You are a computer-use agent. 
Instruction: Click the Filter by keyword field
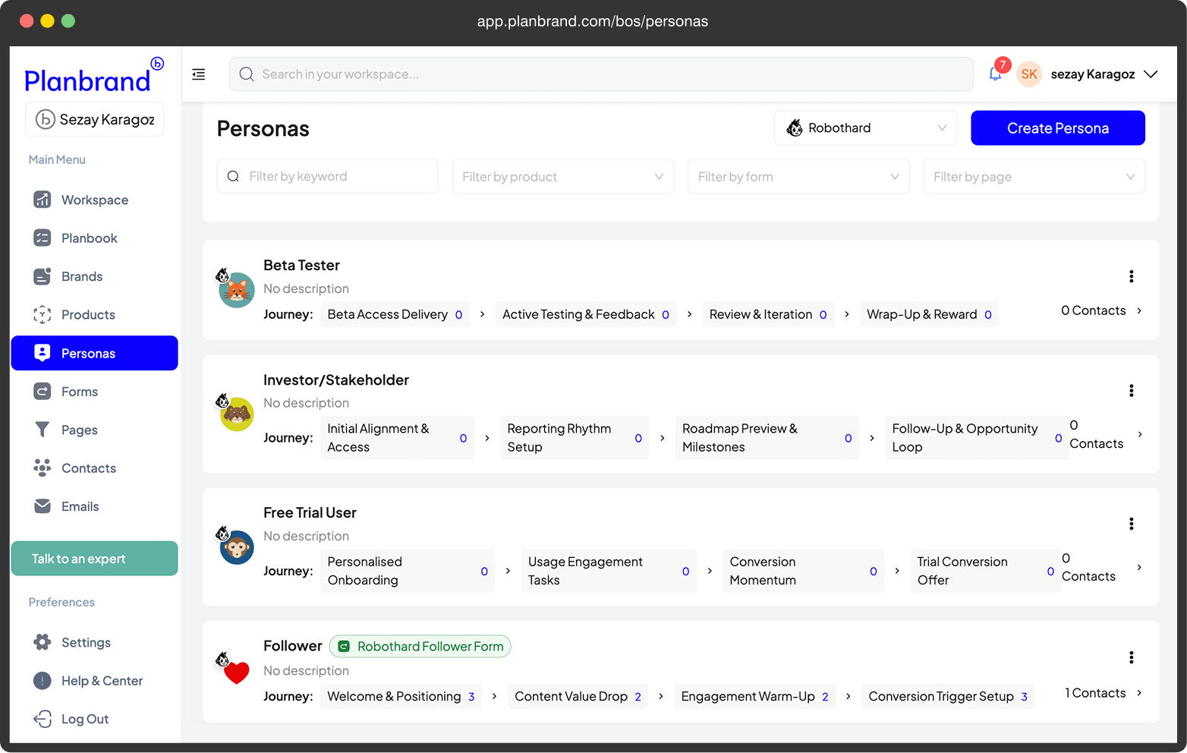tap(328, 177)
